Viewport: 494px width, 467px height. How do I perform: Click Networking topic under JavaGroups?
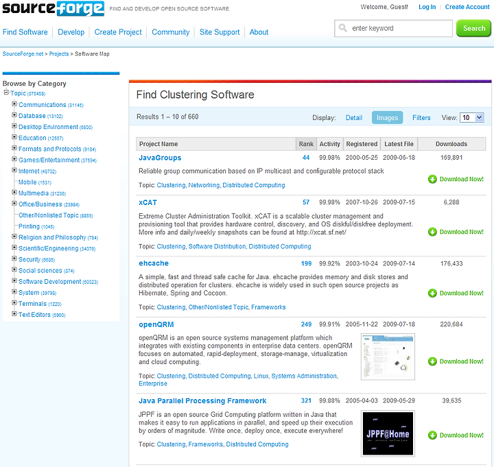pos(204,185)
